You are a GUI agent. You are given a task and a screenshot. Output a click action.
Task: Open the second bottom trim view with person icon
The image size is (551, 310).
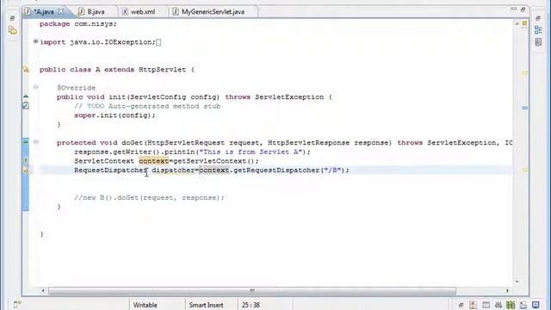tap(474, 305)
